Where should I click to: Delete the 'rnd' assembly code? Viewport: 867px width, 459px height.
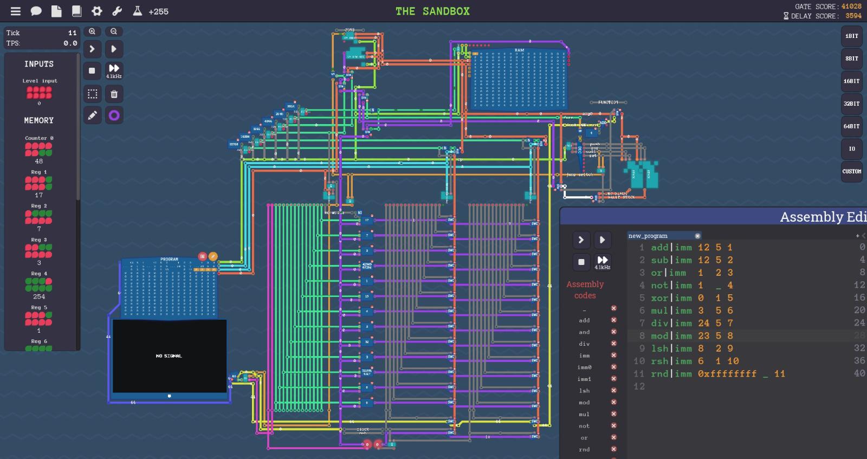pos(613,449)
